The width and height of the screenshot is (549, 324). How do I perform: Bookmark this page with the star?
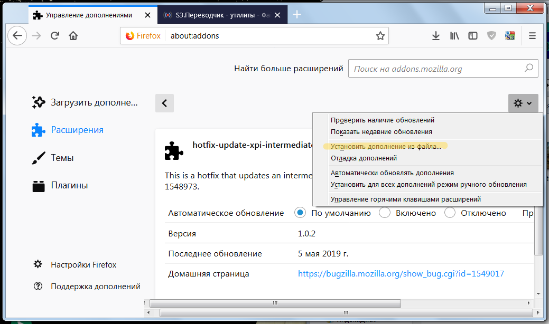point(380,36)
